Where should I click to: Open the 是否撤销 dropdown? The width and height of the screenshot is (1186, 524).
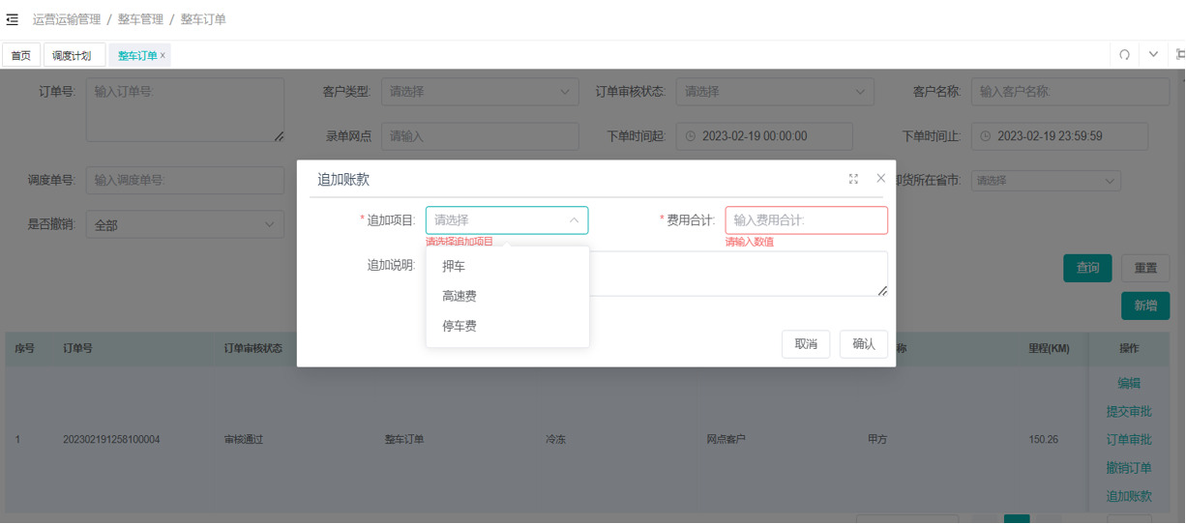click(185, 225)
